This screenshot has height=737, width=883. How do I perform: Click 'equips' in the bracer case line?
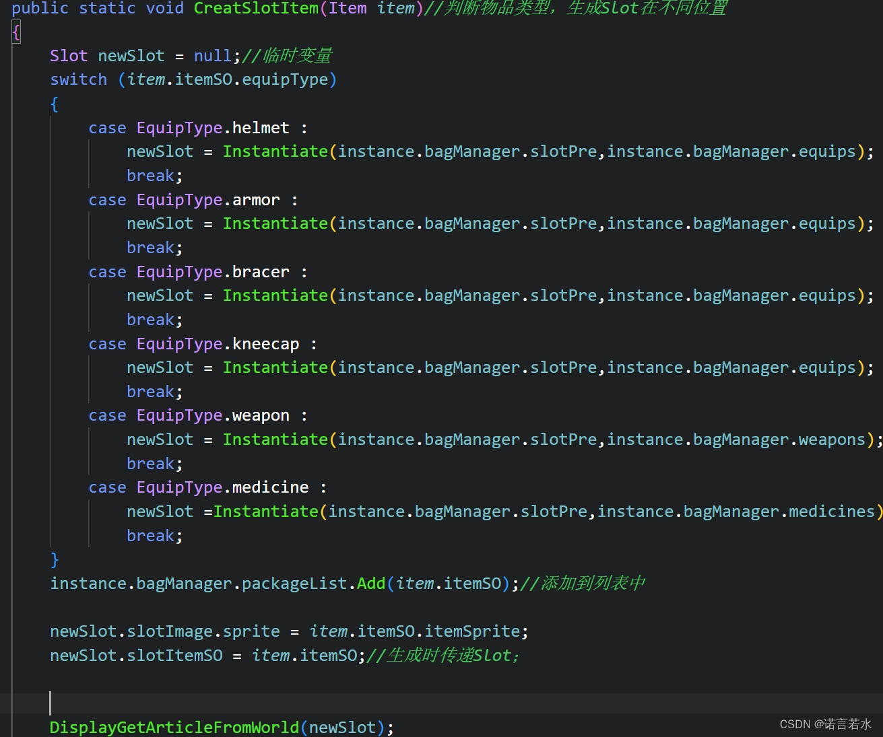(x=827, y=296)
